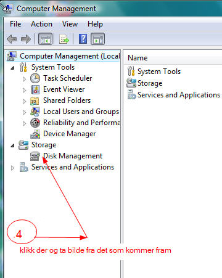Click Services and Applications icon in tree

coord(23,167)
